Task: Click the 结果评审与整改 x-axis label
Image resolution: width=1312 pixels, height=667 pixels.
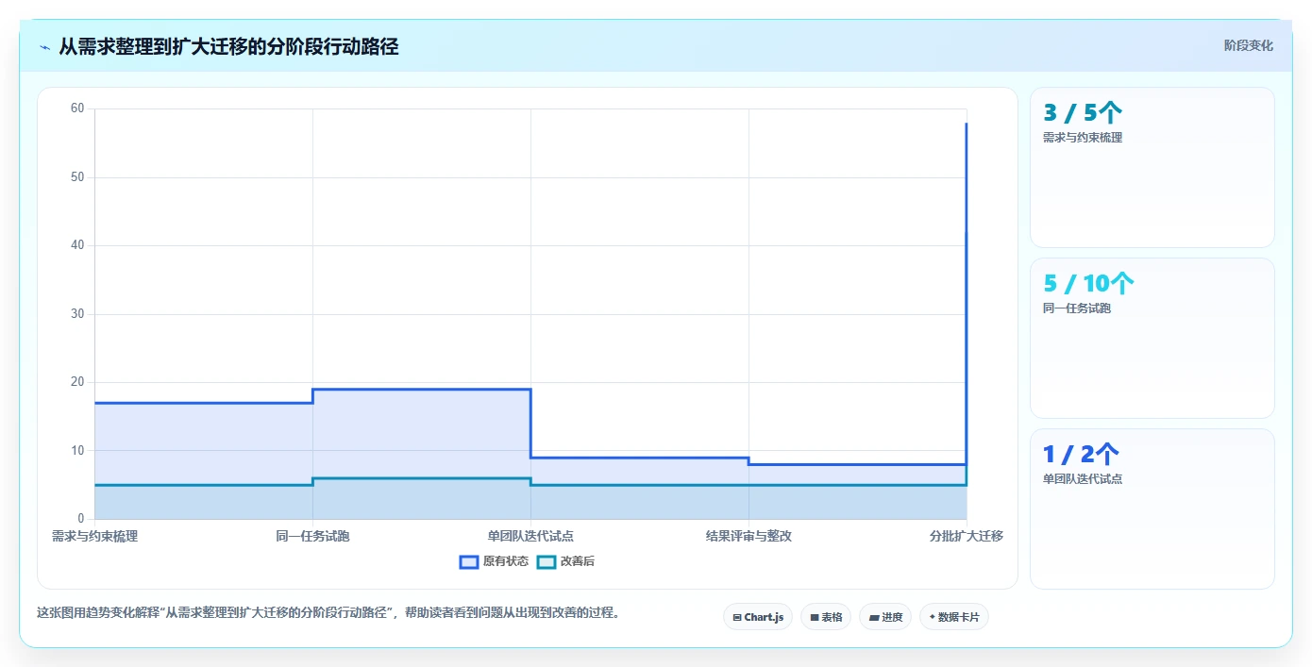Action: point(749,536)
